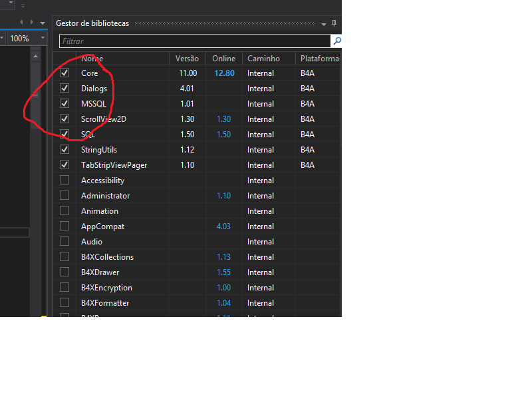Viewport: 514px width, 409px height.
Task: Pin the Gestor de bibliotecas panel
Action: click(x=334, y=23)
